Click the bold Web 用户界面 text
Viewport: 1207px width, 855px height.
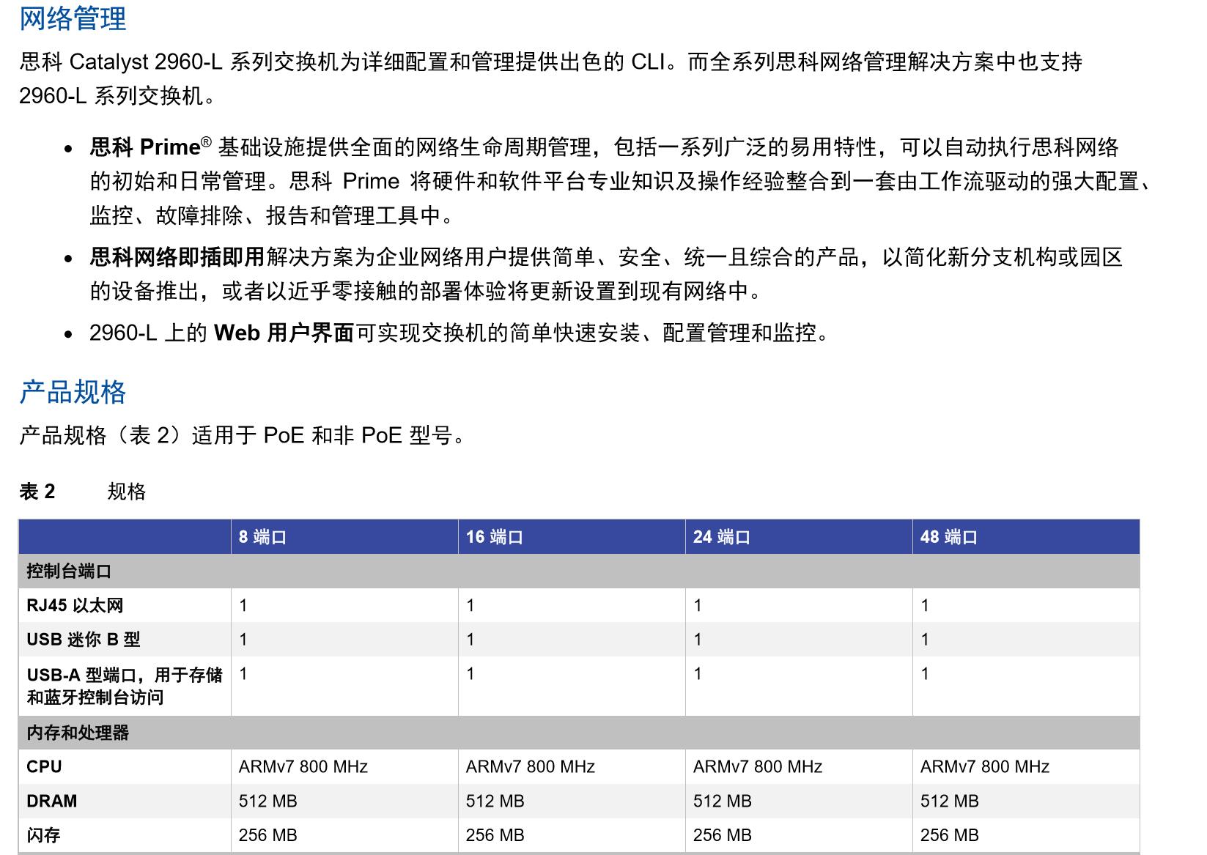284,333
